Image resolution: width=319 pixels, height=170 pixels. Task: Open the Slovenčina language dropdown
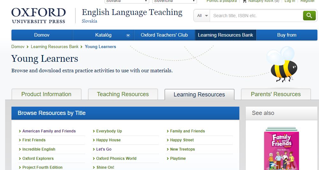click(x=175, y=1)
